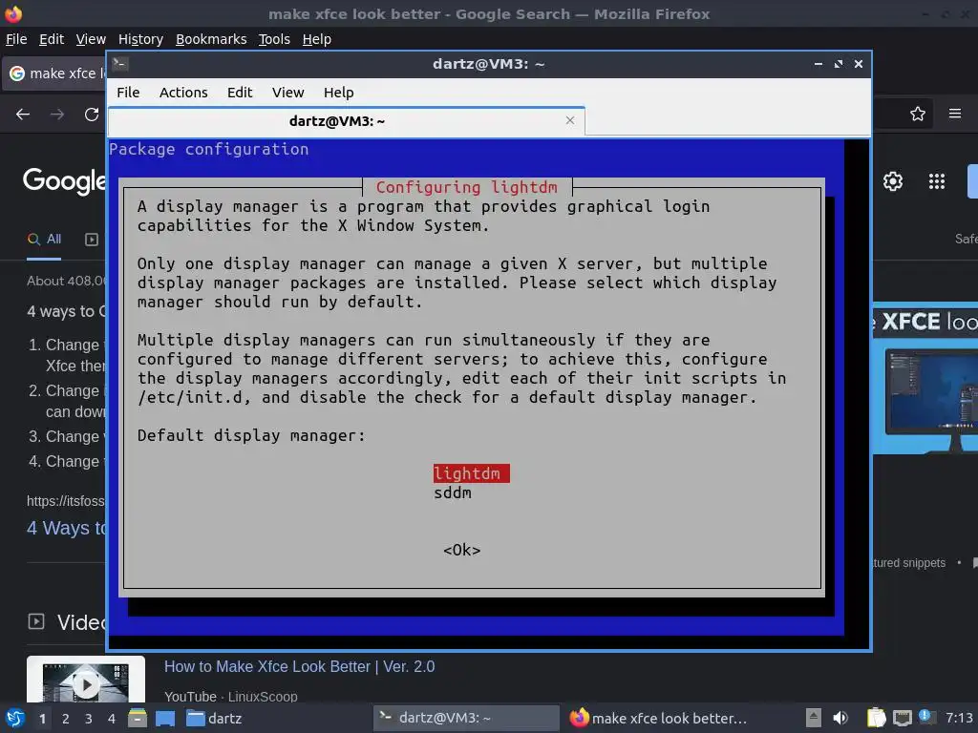The height and width of the screenshot is (733, 978).
Task: Open Firefox Help menu
Action: pyautogui.click(x=317, y=39)
